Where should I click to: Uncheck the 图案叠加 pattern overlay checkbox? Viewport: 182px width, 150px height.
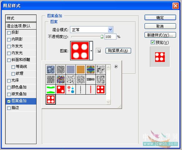tap(9, 101)
